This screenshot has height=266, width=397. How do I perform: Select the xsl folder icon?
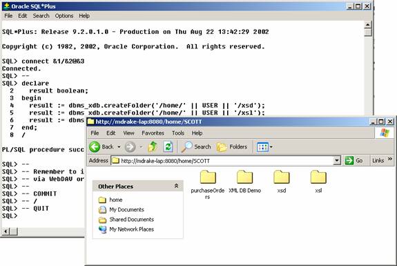coord(318,177)
